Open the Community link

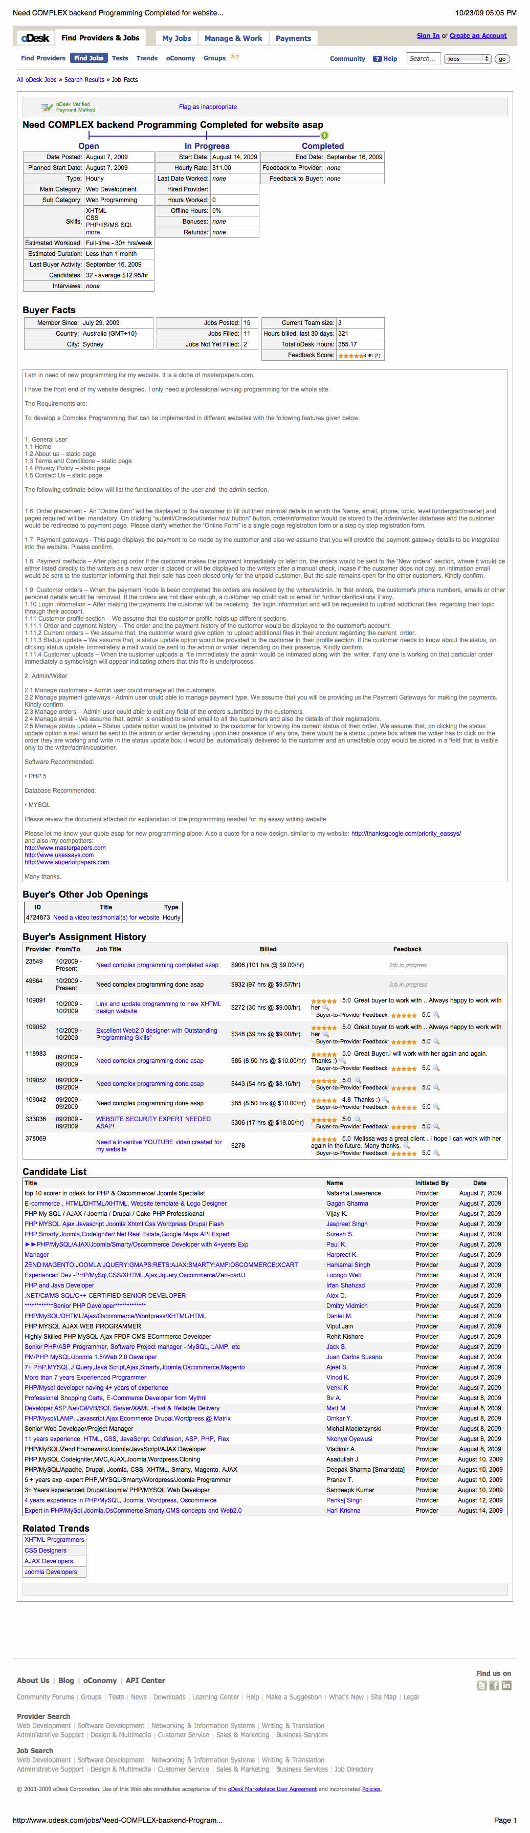[347, 59]
